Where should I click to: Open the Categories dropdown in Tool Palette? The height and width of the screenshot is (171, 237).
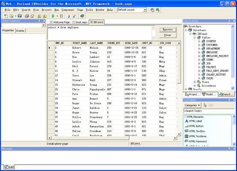[192, 105]
